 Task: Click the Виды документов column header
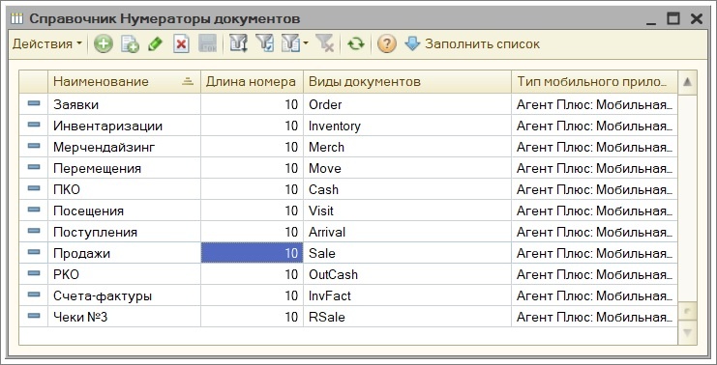(407, 82)
